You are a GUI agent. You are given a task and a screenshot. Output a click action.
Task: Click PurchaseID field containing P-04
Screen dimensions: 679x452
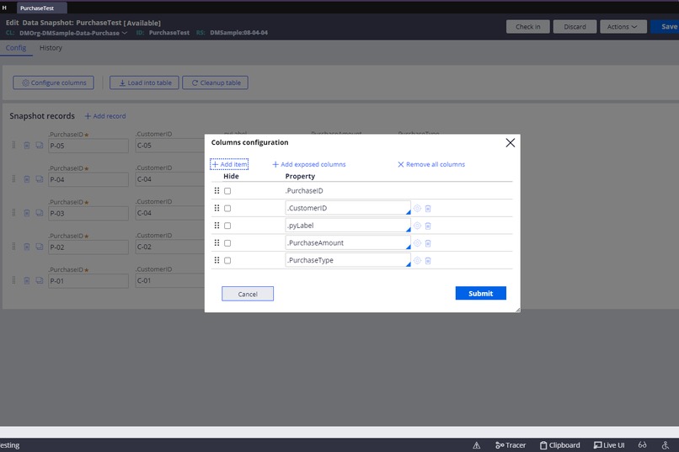[x=88, y=179]
